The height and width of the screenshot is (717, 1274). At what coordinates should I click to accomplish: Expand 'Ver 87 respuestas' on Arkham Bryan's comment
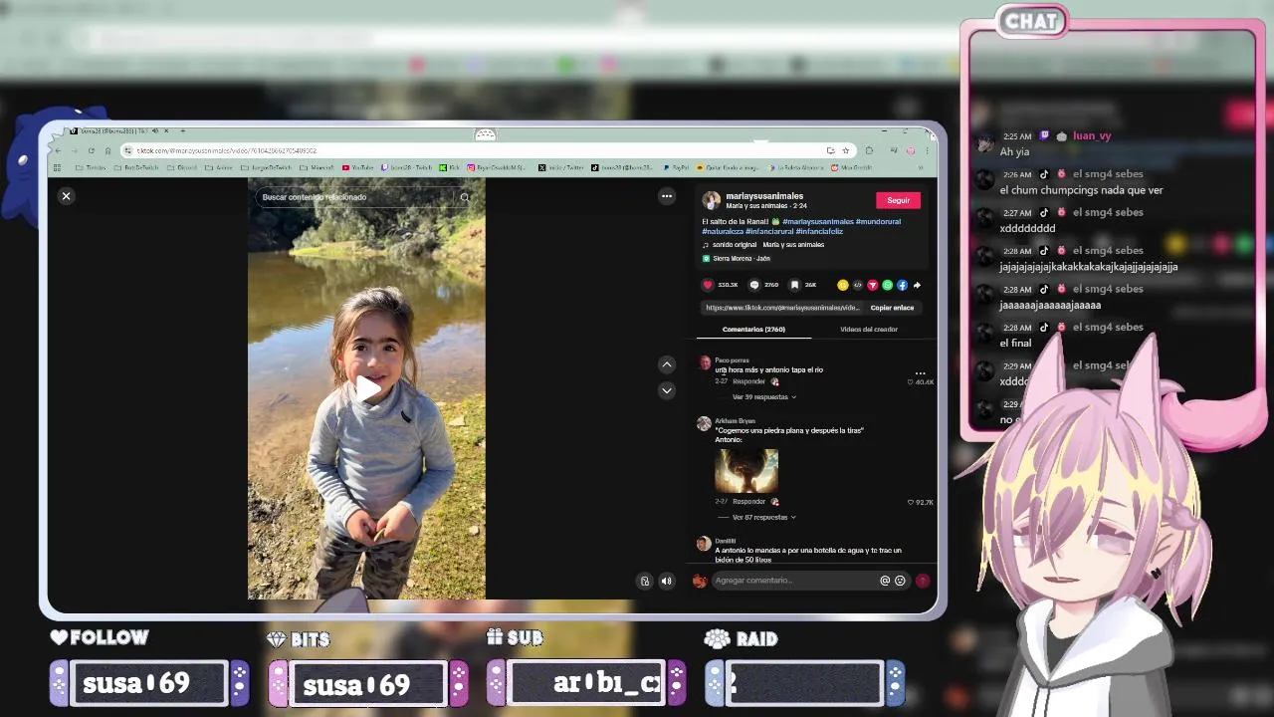(x=764, y=517)
